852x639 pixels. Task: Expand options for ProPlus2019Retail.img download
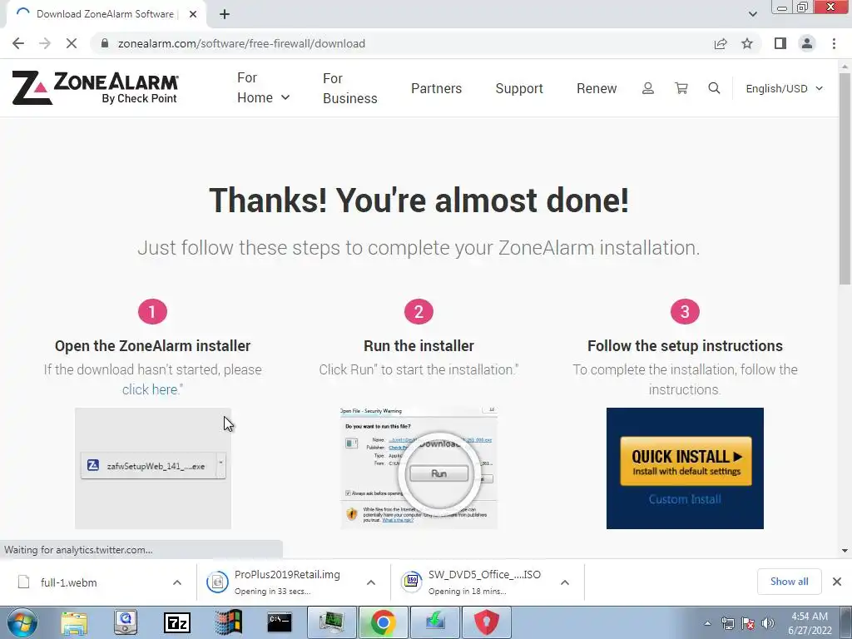(x=371, y=582)
